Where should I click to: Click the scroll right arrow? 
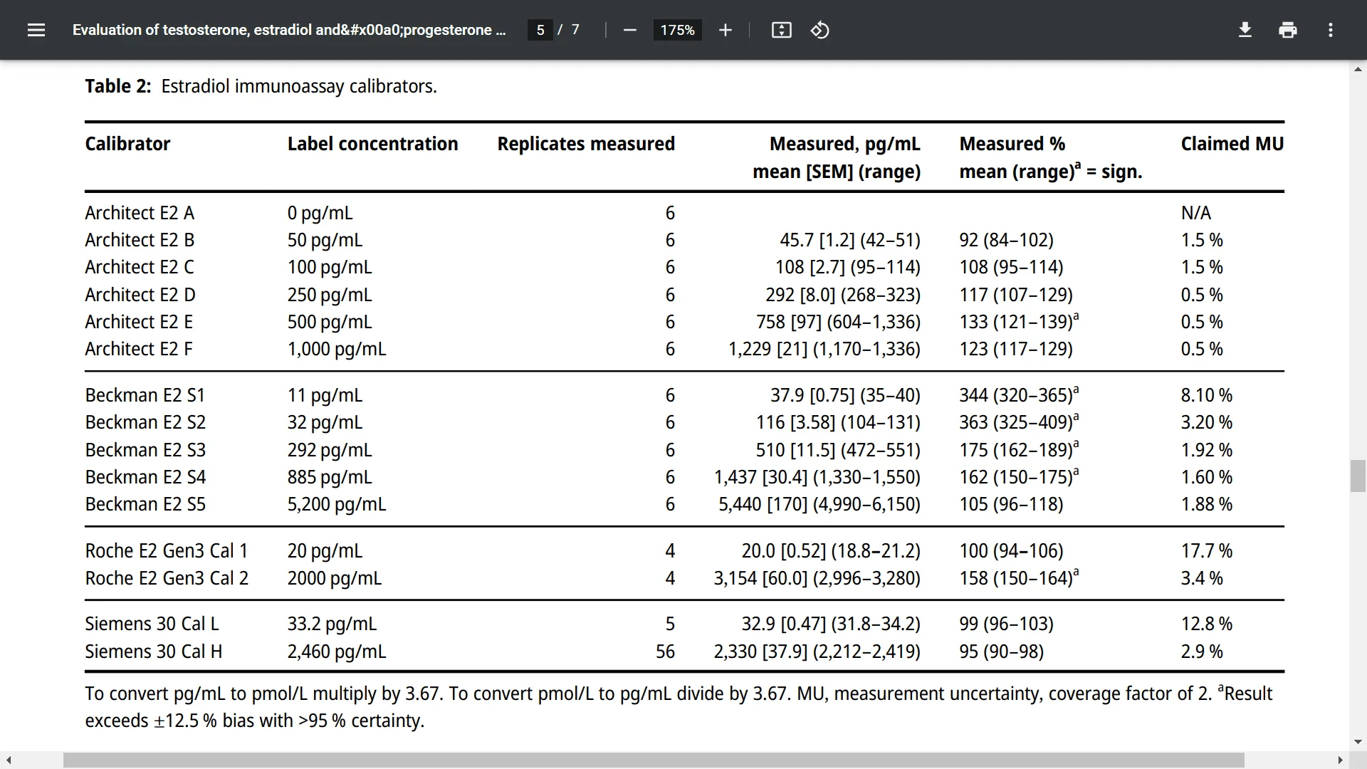[x=1340, y=760]
